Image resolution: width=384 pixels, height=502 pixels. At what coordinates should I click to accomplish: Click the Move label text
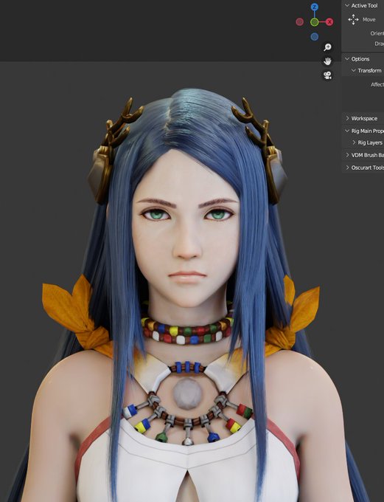(x=369, y=19)
